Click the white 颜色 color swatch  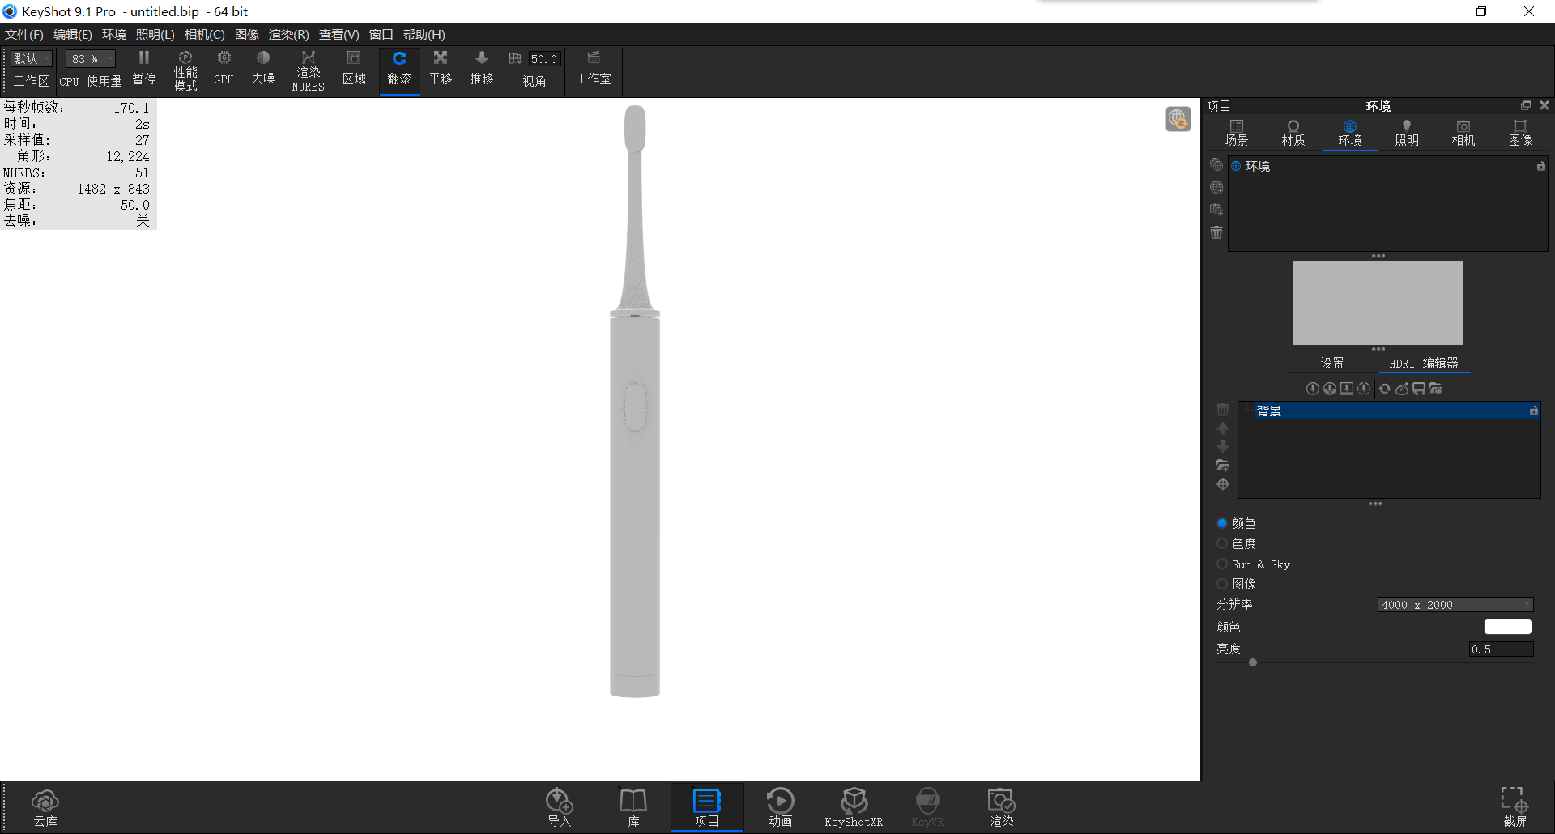click(x=1506, y=626)
